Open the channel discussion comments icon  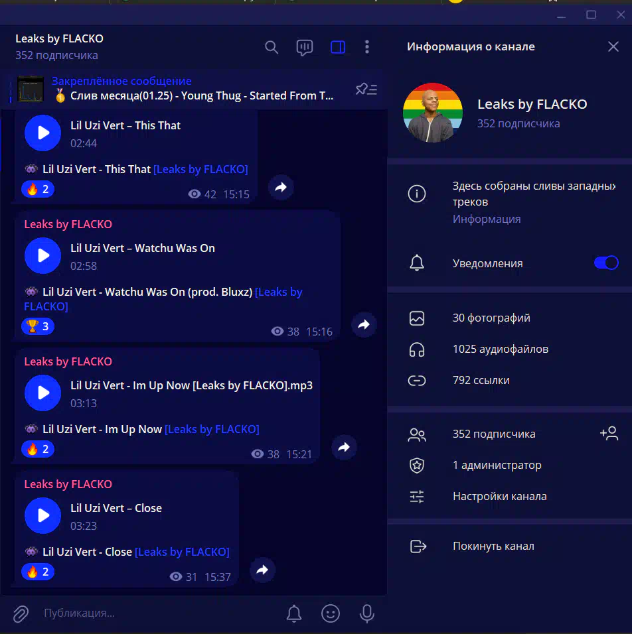(x=304, y=47)
